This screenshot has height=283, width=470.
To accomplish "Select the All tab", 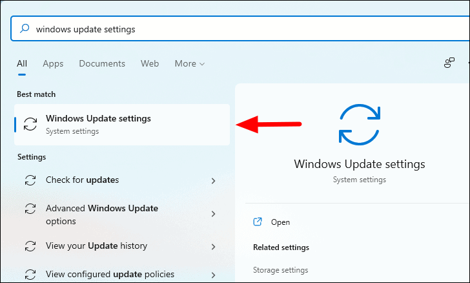I will pyautogui.click(x=22, y=63).
